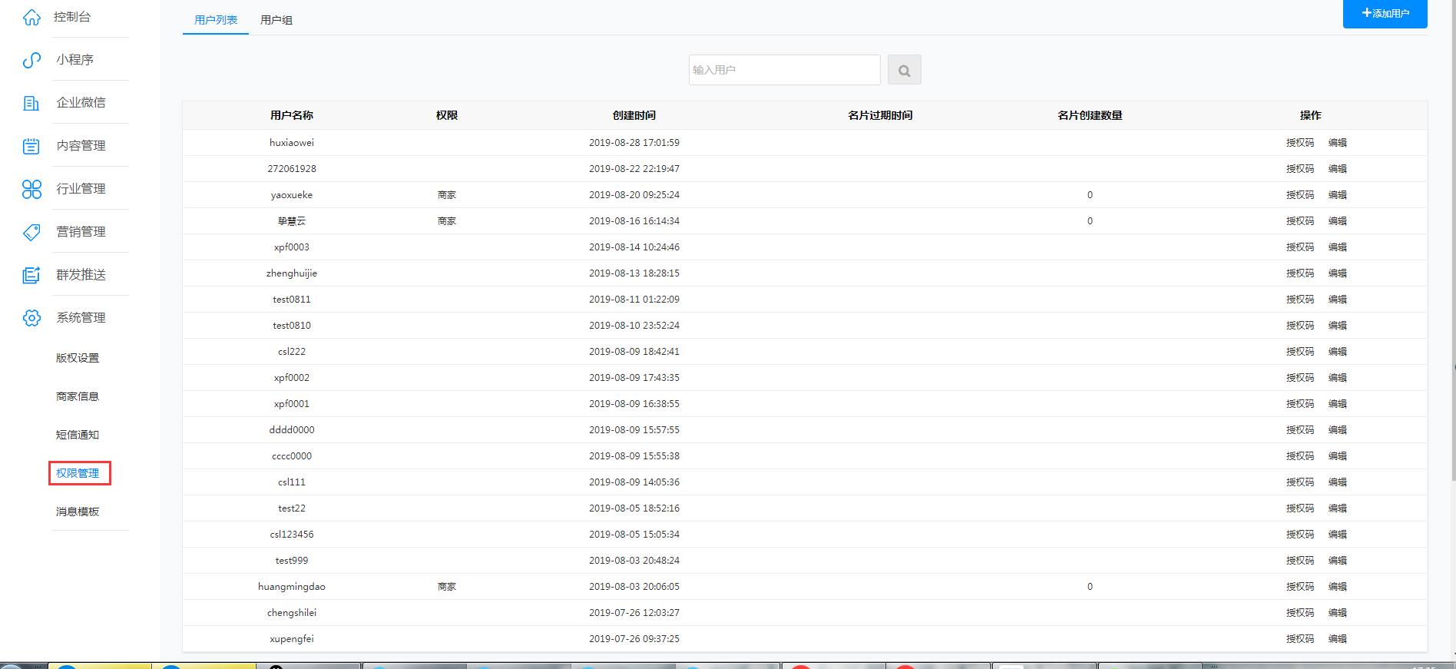Switch to 用户组 tab
1456x669 pixels.
276,20
